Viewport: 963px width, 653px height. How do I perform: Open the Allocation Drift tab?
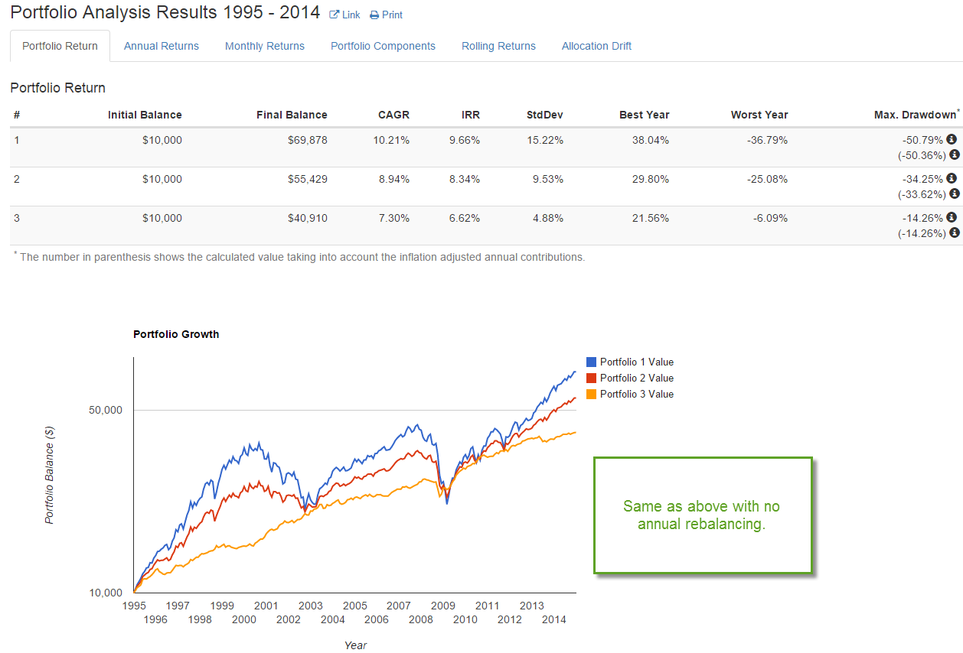coord(596,46)
